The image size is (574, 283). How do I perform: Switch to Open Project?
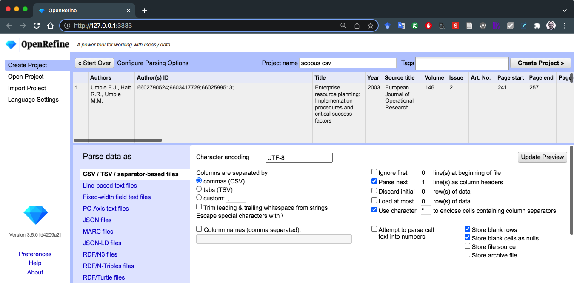tap(26, 77)
